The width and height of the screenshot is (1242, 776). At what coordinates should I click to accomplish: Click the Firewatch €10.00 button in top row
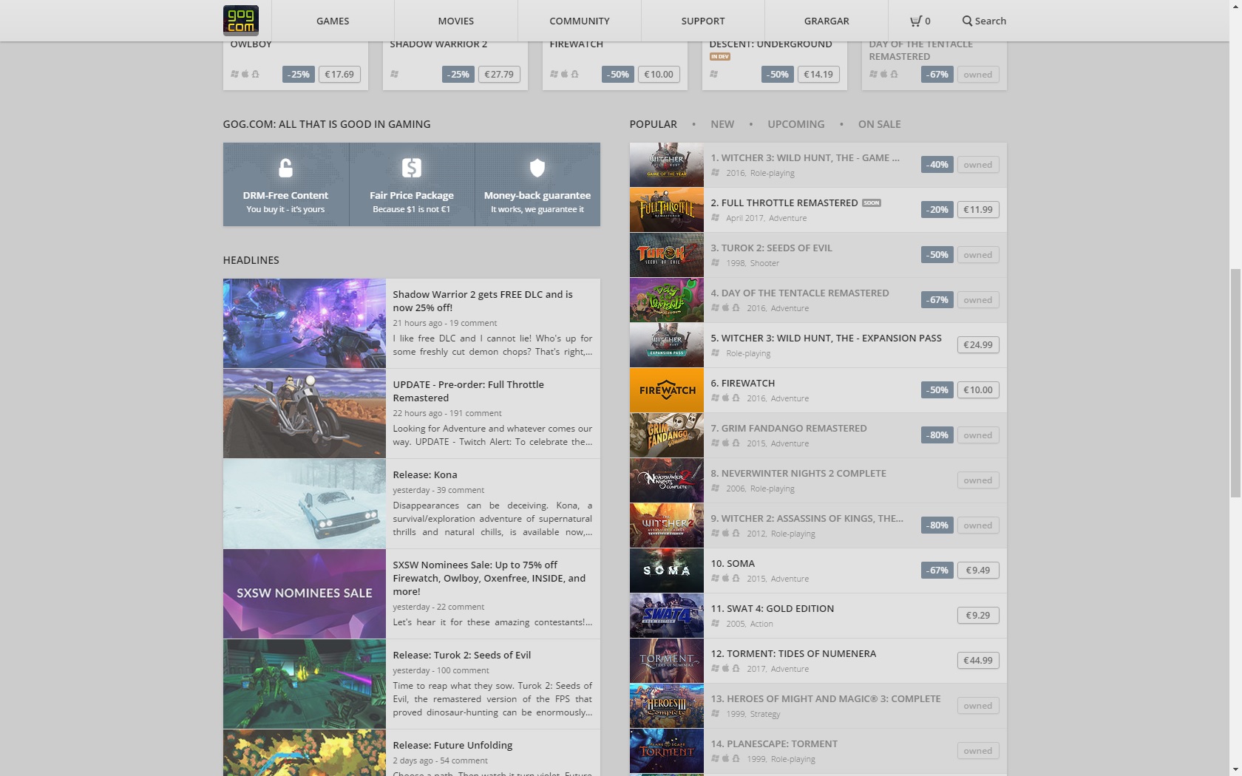[x=659, y=74]
